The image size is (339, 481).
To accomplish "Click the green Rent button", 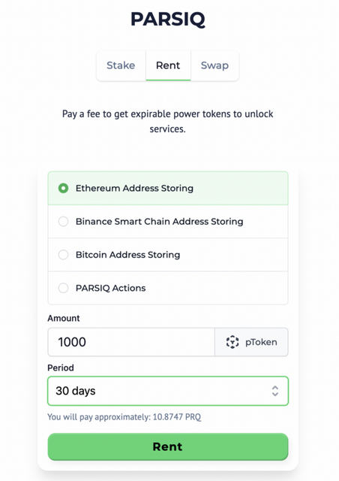I will 168,446.
